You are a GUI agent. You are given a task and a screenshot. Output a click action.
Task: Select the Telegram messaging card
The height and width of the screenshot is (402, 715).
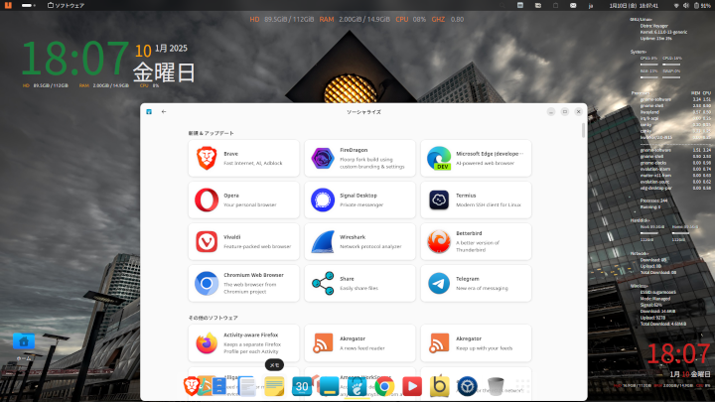point(476,283)
